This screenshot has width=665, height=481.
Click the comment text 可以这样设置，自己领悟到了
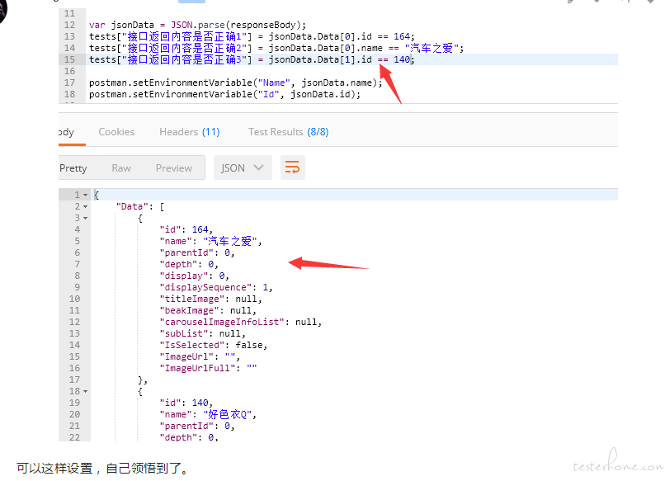(101, 469)
